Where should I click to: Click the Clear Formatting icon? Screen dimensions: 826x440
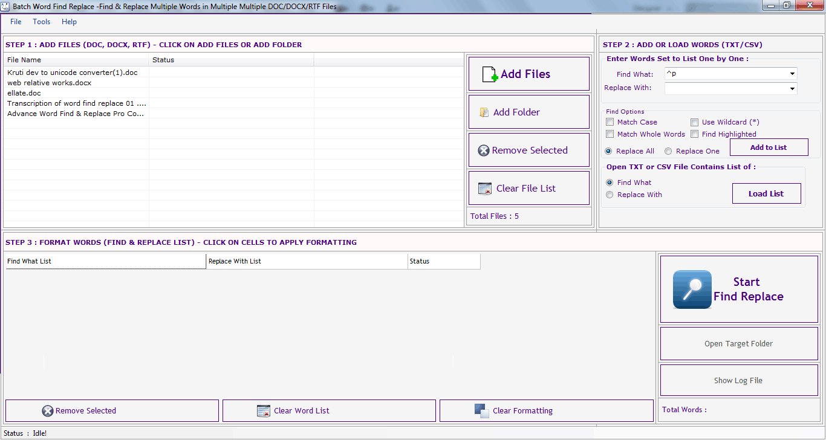click(x=481, y=410)
